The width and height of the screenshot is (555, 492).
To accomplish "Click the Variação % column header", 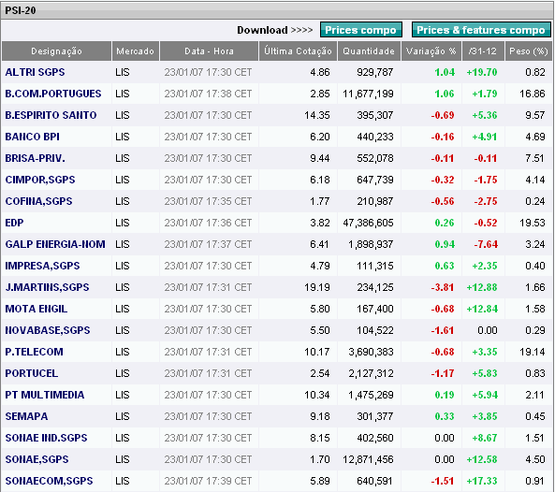I will point(431,51).
